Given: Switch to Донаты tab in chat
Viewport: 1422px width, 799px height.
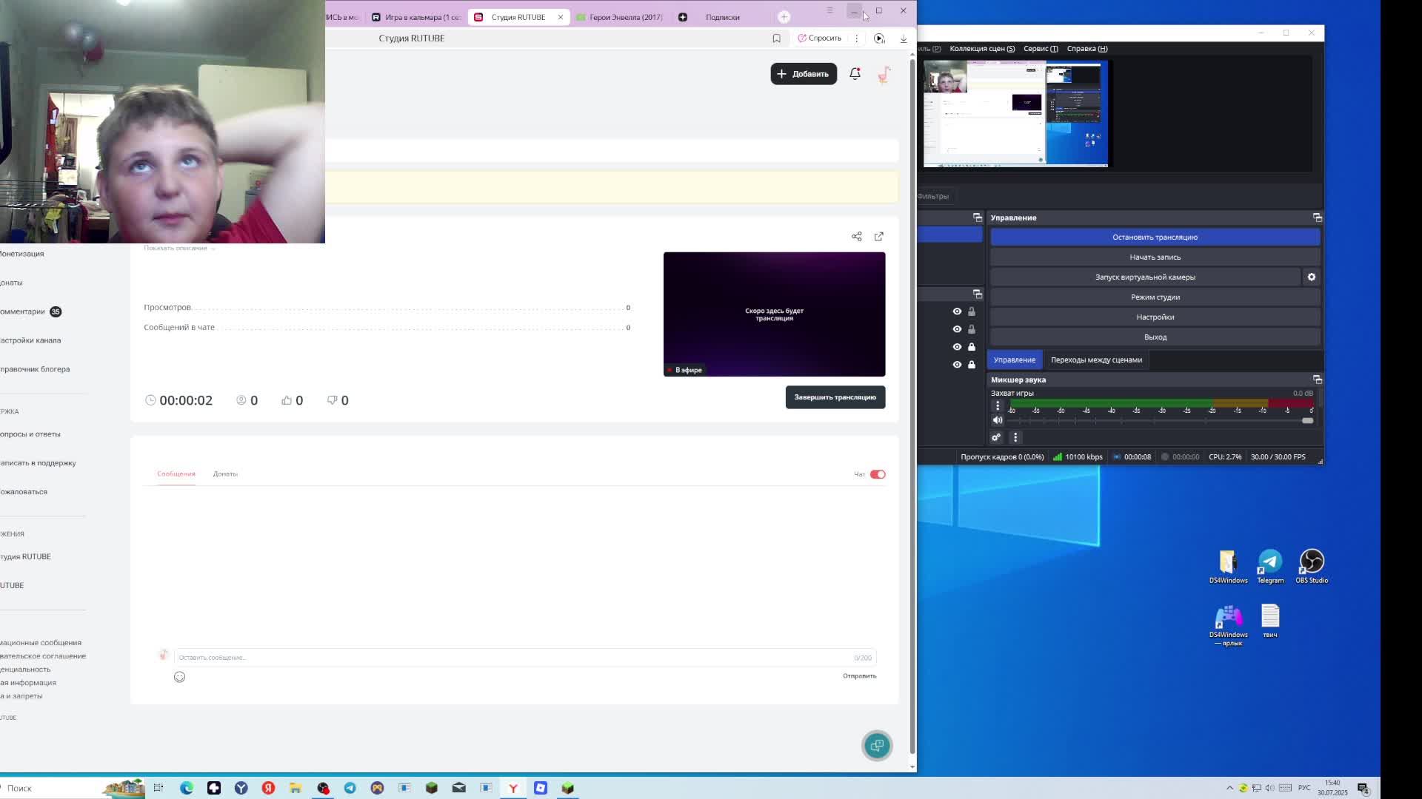Looking at the screenshot, I should [225, 474].
